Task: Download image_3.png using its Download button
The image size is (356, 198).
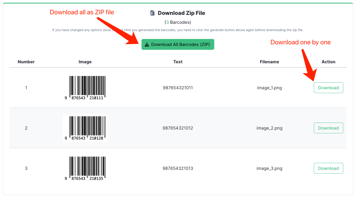Action: [328, 168]
